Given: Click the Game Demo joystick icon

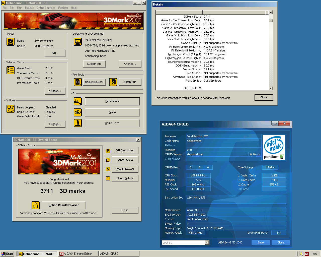Looking at the screenshot, I should (x=78, y=123).
